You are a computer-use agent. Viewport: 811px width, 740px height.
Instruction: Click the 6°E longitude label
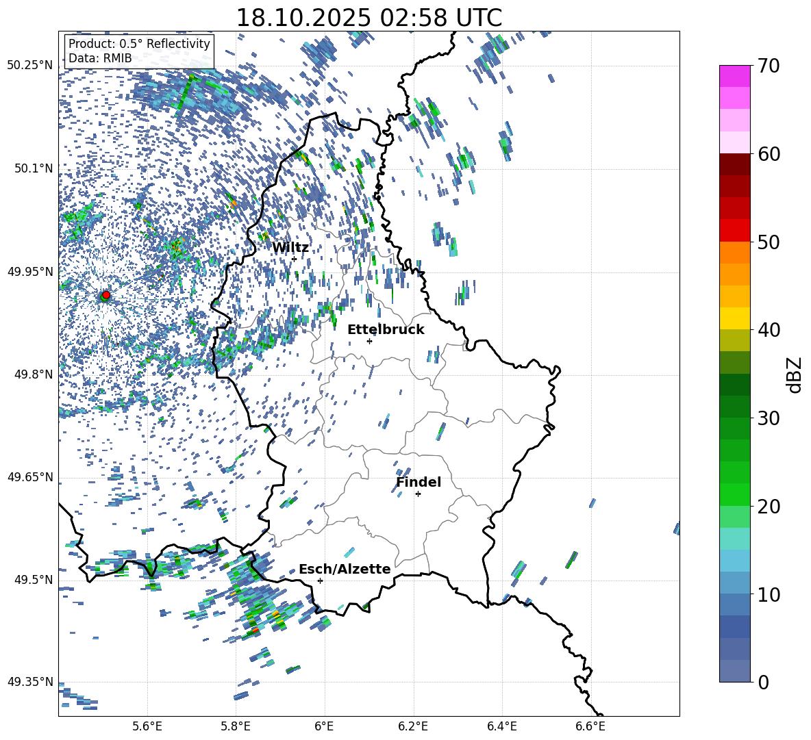point(324,726)
